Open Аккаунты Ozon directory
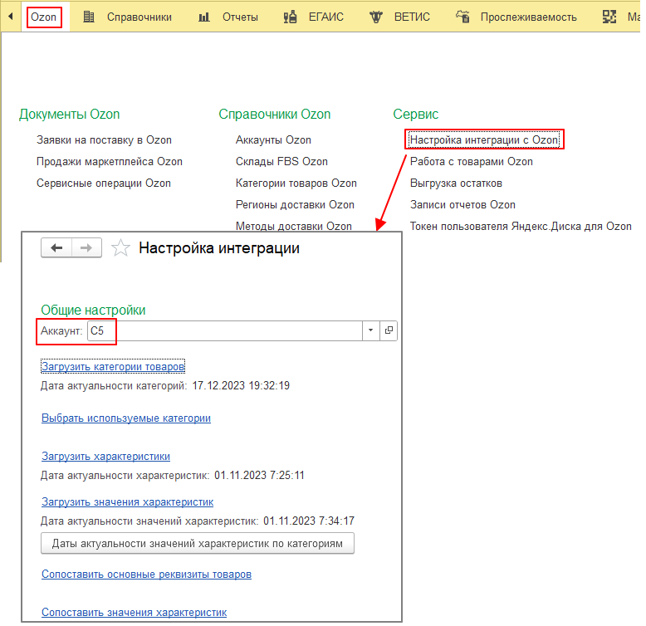This screenshot has width=646, height=626. pyautogui.click(x=273, y=140)
